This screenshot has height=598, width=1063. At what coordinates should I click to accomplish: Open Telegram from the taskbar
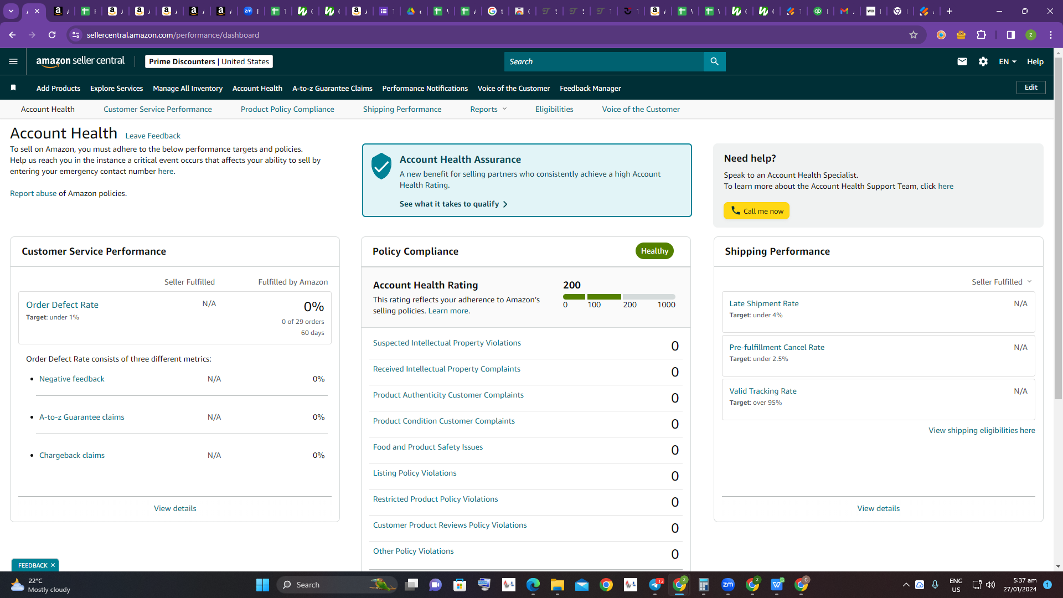(656, 585)
